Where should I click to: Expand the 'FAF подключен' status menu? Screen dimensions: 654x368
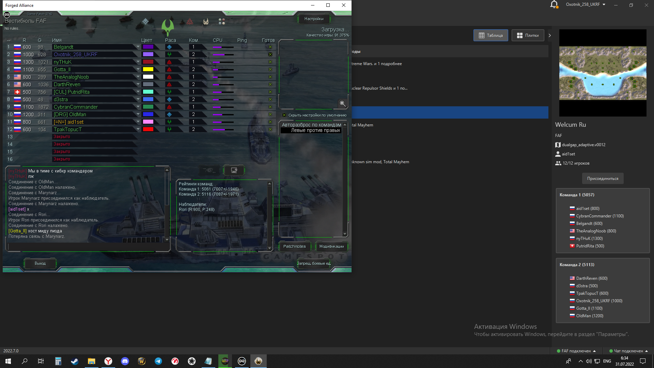click(576, 351)
